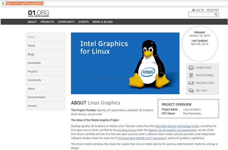Click the Mailing Lists envelope icon
This screenshot has width=228, height=150.
191,83
